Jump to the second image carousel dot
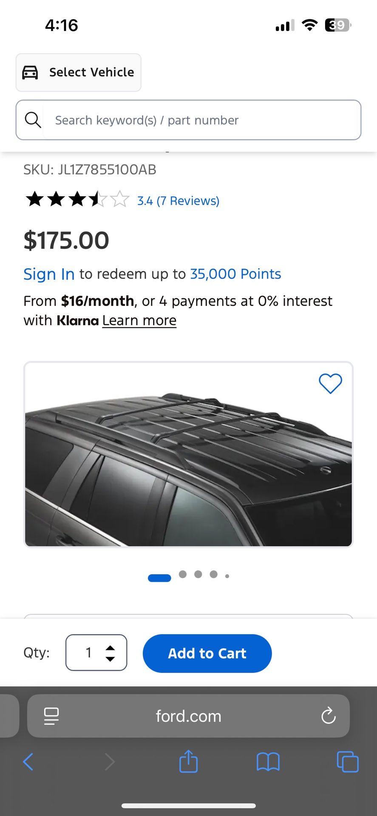The width and height of the screenshot is (377, 816). tap(183, 575)
